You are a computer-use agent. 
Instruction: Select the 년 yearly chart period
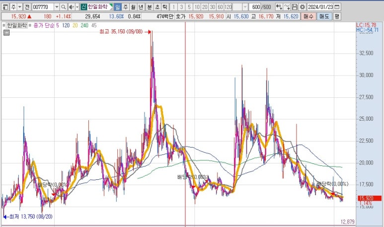tap(141, 7)
